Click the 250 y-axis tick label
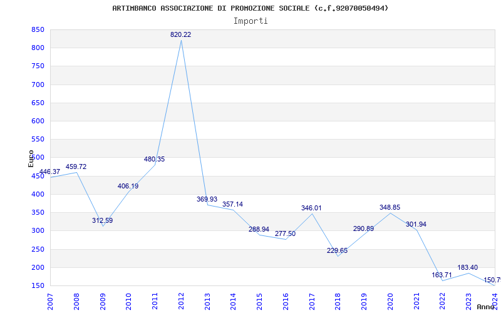This screenshot has width=501, height=313. 38,249
